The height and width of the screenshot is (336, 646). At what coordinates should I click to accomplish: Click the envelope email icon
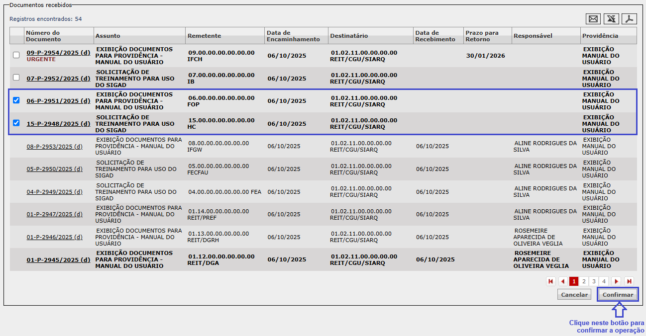(x=593, y=19)
